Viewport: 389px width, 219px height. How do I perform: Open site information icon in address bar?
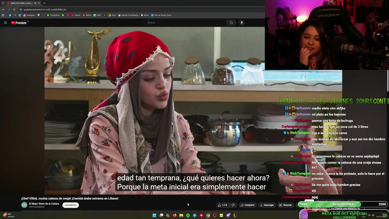point(21,9)
